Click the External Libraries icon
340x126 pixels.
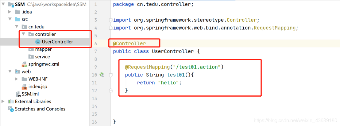pyautogui.click(x=11, y=102)
